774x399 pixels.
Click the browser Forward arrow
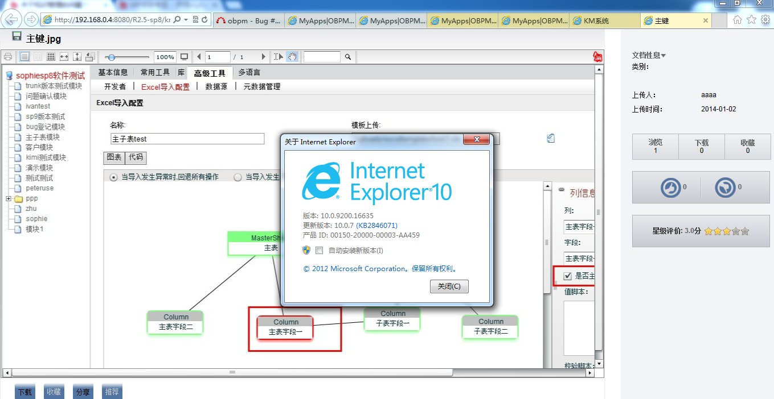click(x=31, y=19)
